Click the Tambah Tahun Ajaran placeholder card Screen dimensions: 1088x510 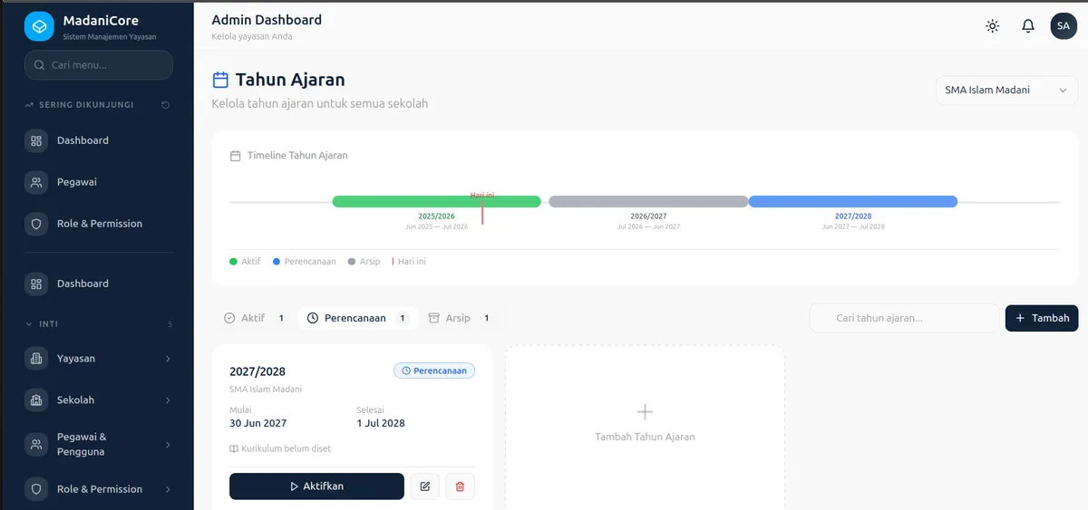click(645, 427)
